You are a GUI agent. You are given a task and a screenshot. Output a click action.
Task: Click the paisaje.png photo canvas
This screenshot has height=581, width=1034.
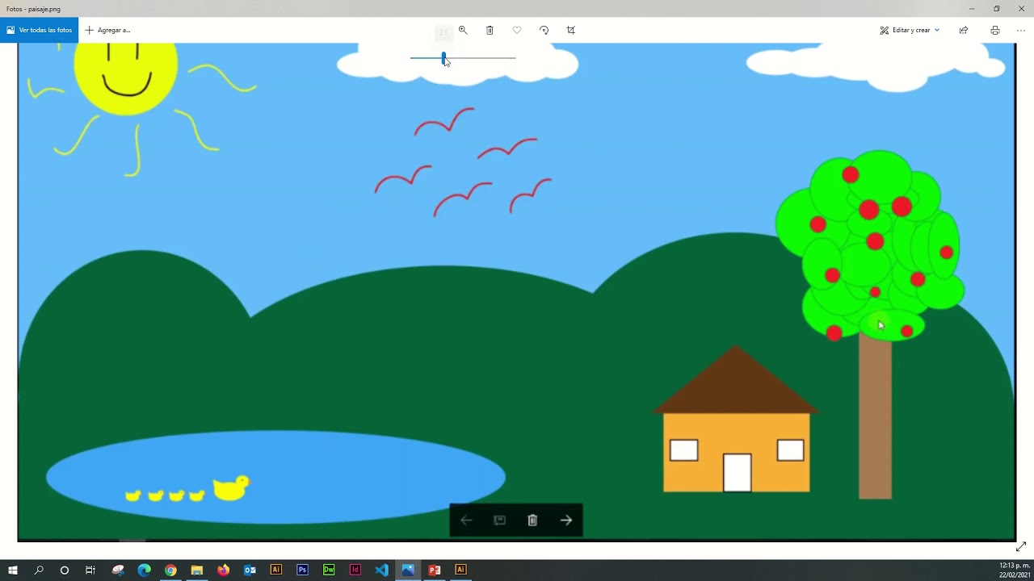coord(517,291)
